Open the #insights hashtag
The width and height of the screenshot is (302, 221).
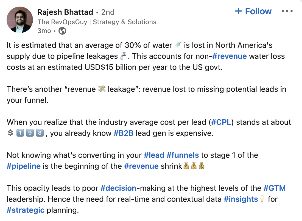[241, 199]
